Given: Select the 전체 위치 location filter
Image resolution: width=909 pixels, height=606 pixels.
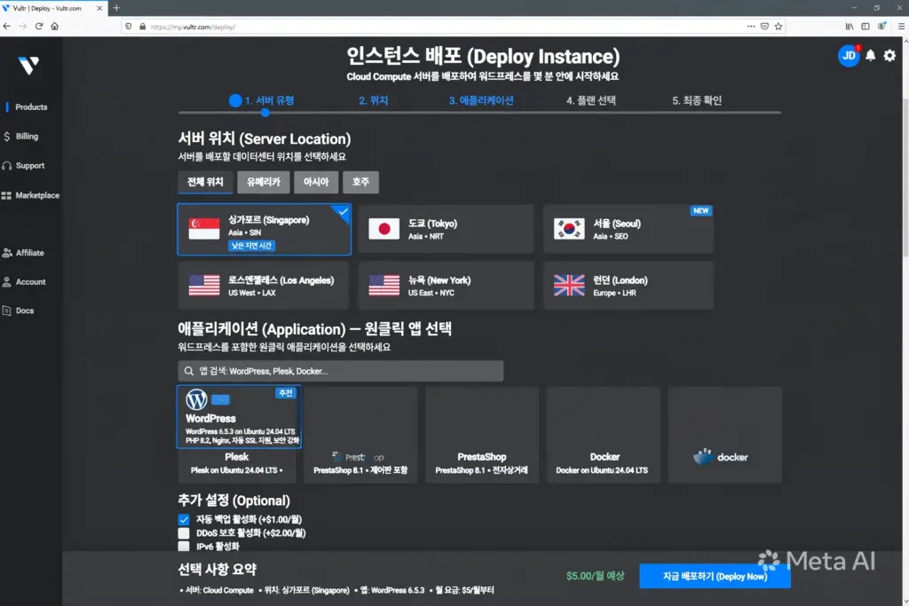Looking at the screenshot, I should pyautogui.click(x=205, y=182).
